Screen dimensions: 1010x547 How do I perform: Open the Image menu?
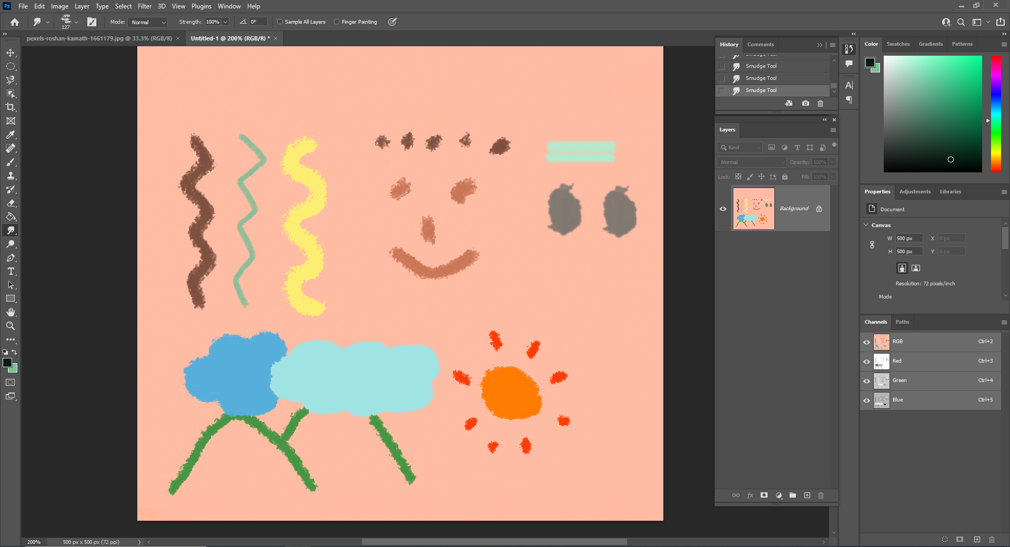(59, 6)
